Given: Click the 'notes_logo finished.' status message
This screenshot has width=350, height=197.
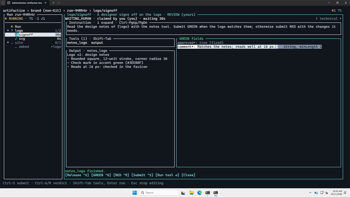Looking at the screenshot, I should pyautogui.click(x=85, y=171).
